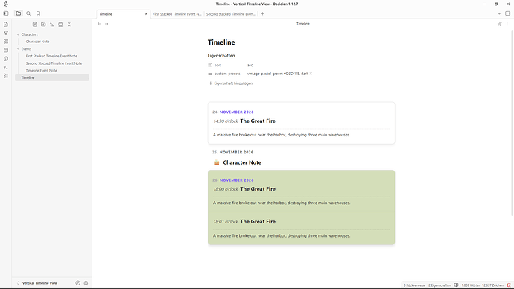Open a new tab with plus

262,13
